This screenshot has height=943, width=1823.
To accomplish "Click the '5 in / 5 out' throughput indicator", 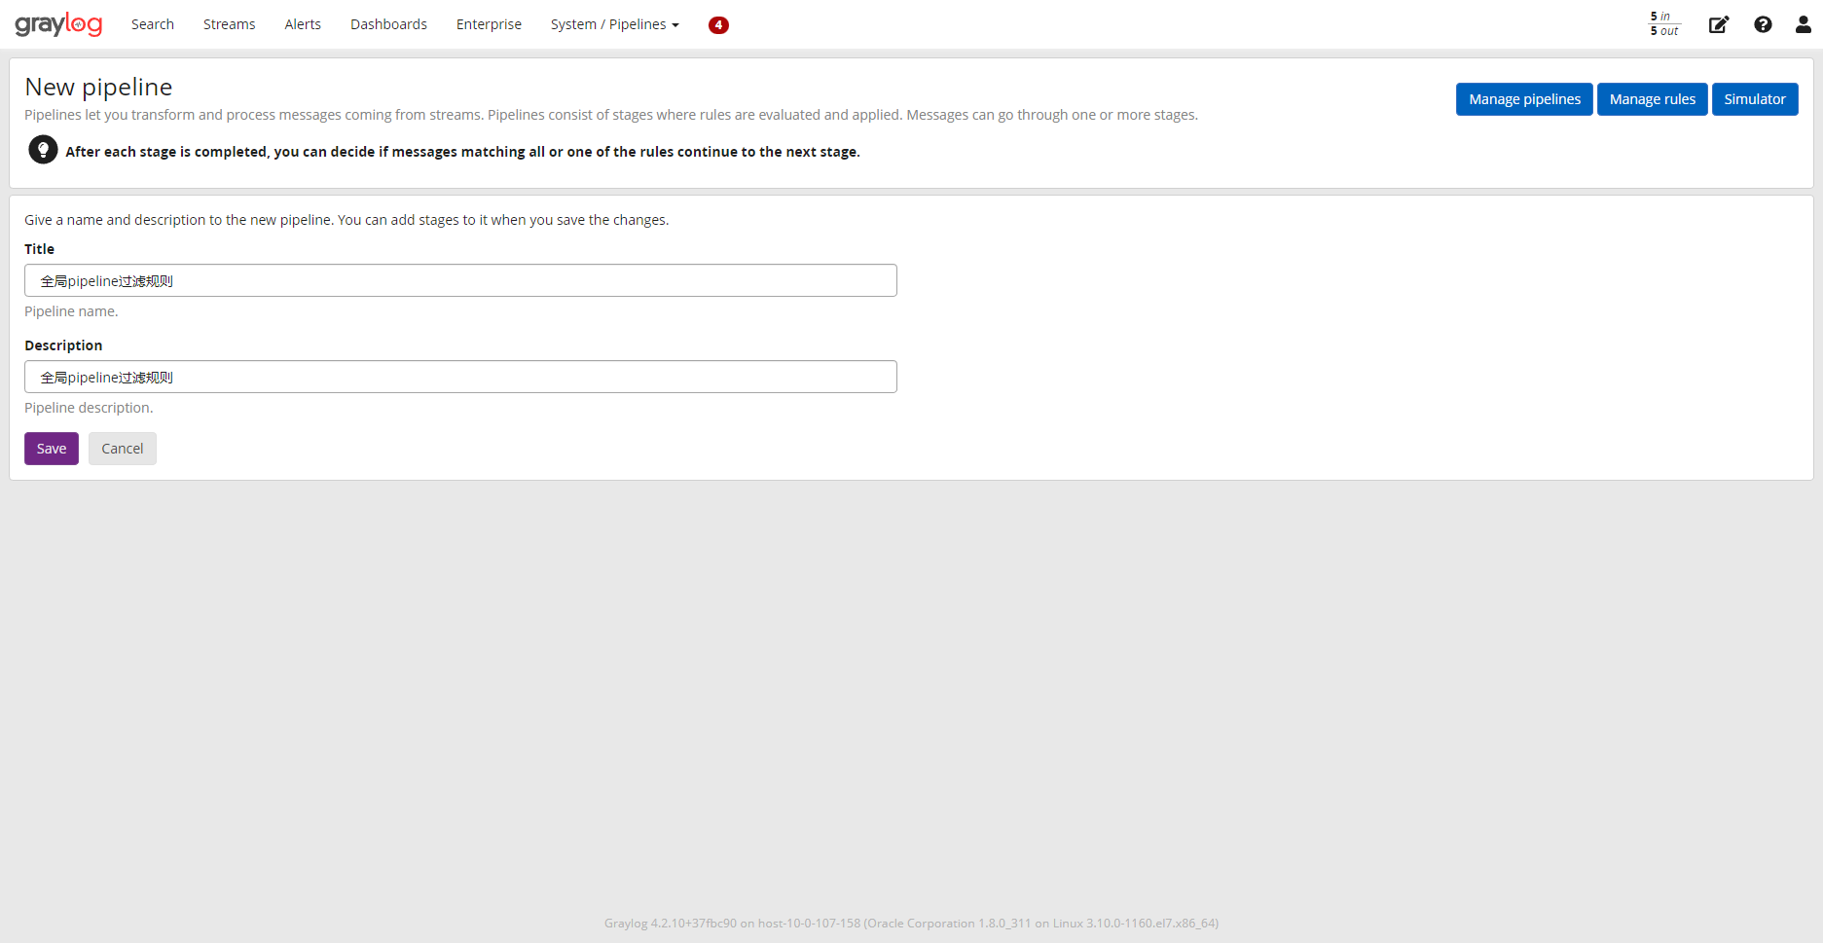I will pyautogui.click(x=1663, y=23).
